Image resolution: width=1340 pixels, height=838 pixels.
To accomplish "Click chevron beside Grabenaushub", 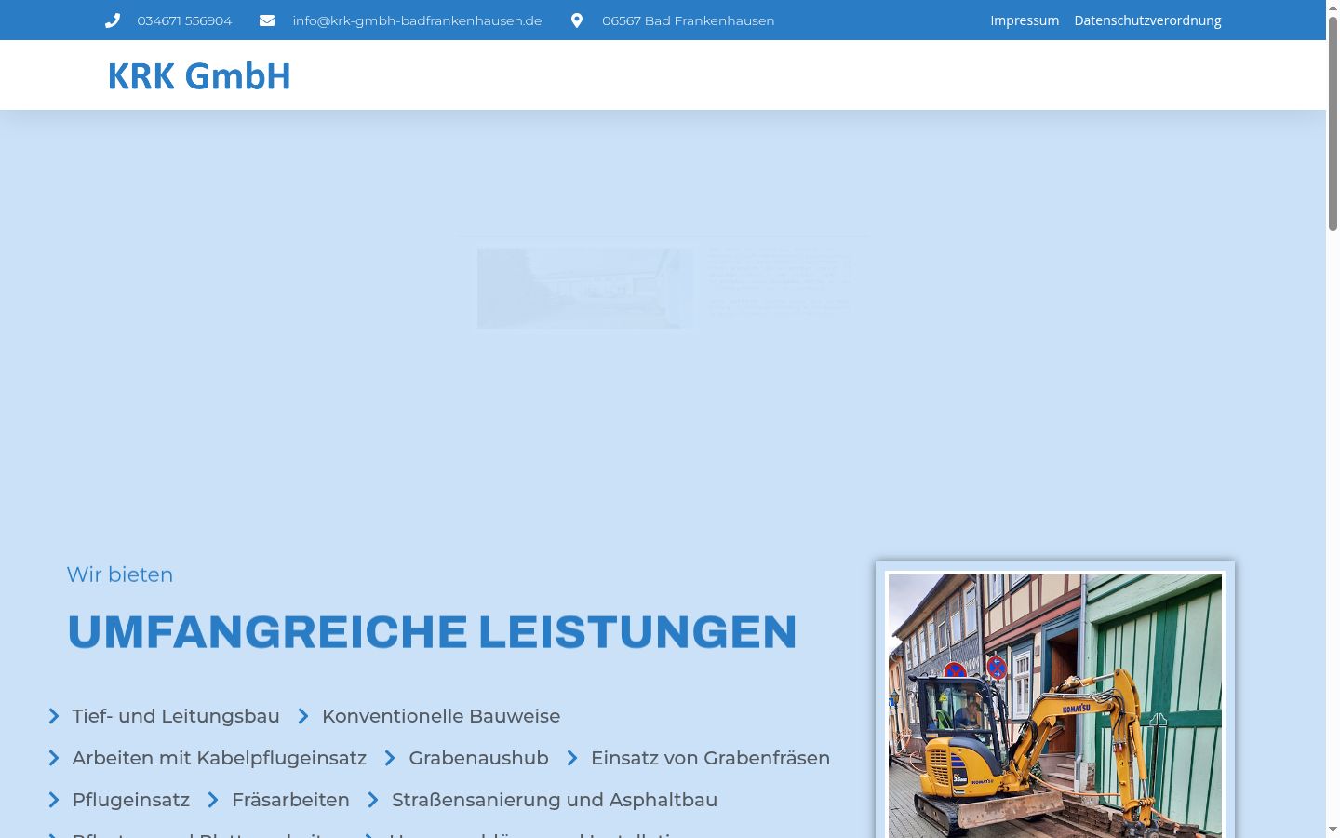I will [x=390, y=758].
